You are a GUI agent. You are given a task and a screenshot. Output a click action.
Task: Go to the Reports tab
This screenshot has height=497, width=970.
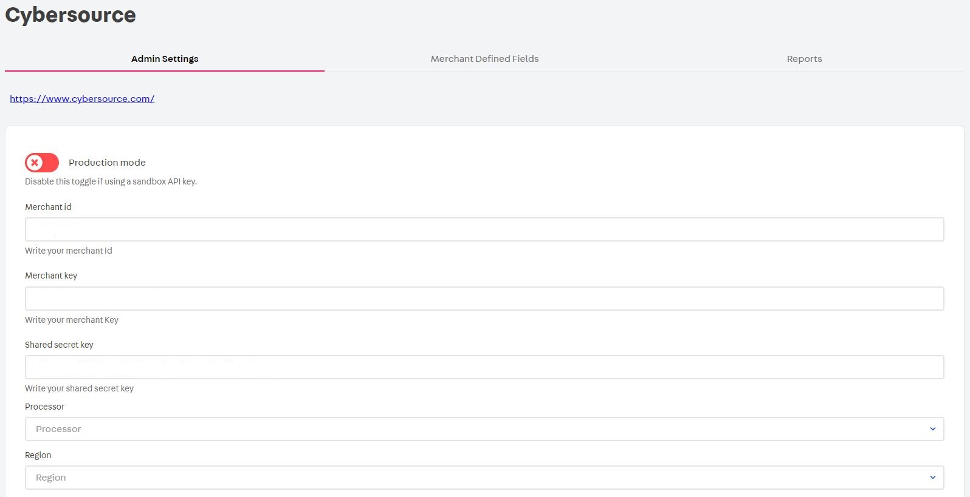[x=803, y=59]
